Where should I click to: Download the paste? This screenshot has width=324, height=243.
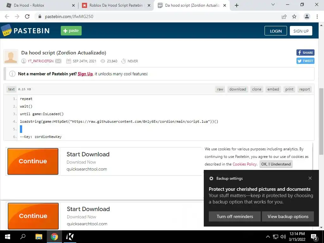pyautogui.click(x=238, y=89)
